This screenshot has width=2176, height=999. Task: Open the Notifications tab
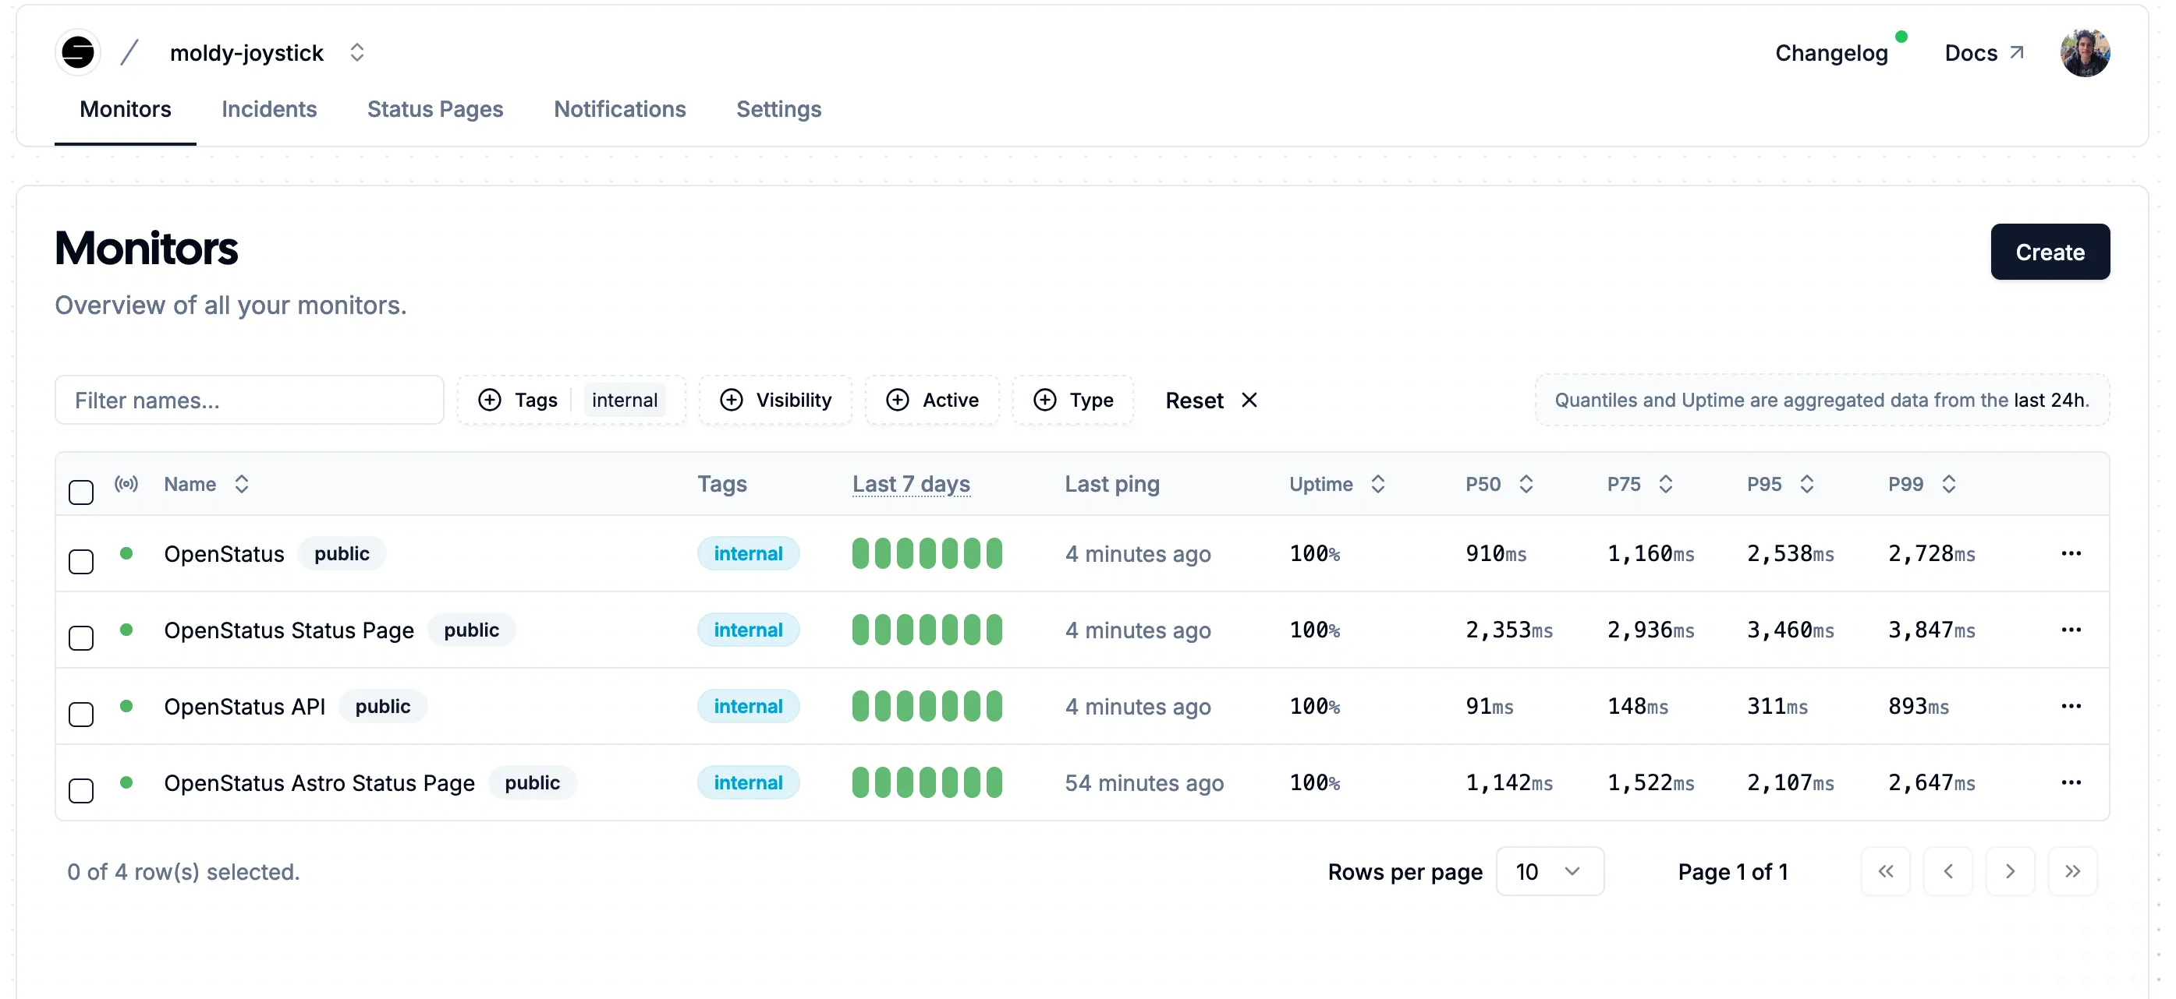[x=619, y=109]
